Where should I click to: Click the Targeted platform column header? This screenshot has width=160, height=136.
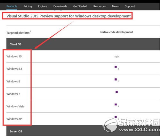18,33
